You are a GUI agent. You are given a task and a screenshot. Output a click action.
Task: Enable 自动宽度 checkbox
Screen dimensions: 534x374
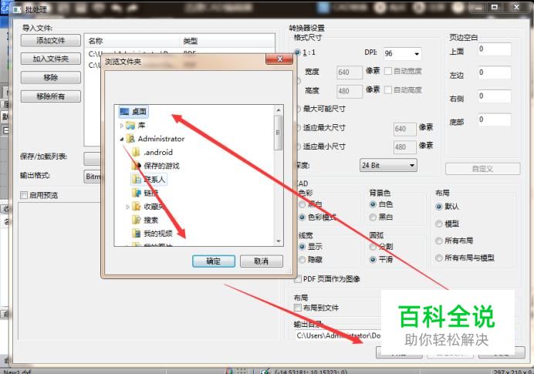tap(388, 71)
